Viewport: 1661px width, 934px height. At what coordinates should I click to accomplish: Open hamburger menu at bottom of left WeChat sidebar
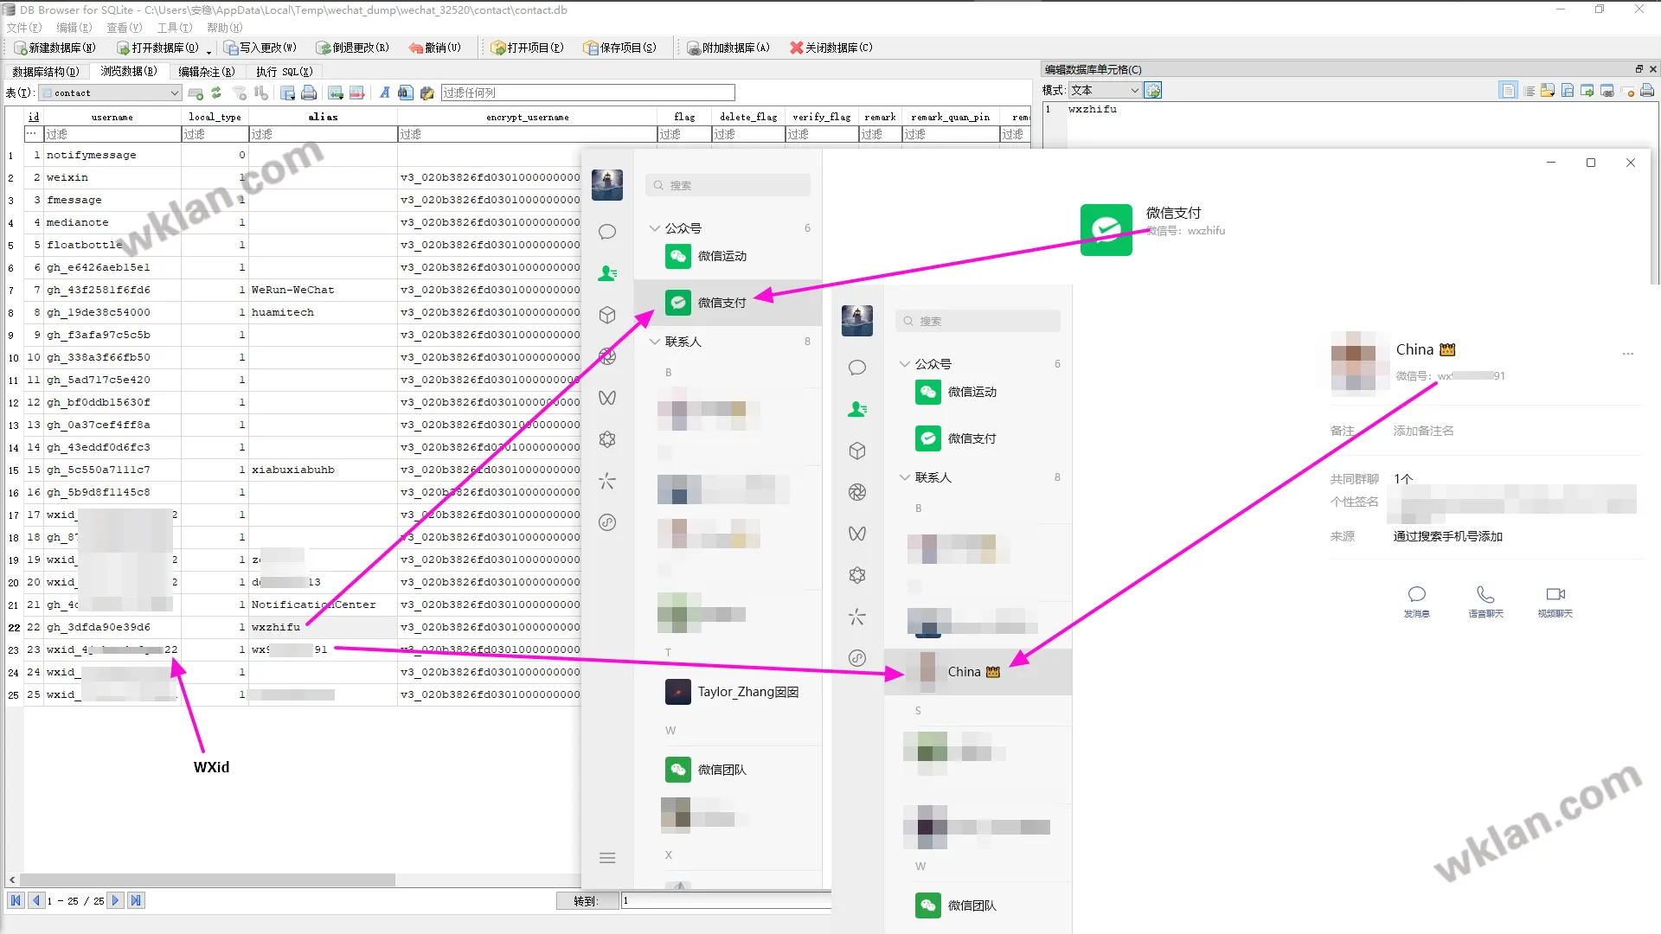coord(607,858)
